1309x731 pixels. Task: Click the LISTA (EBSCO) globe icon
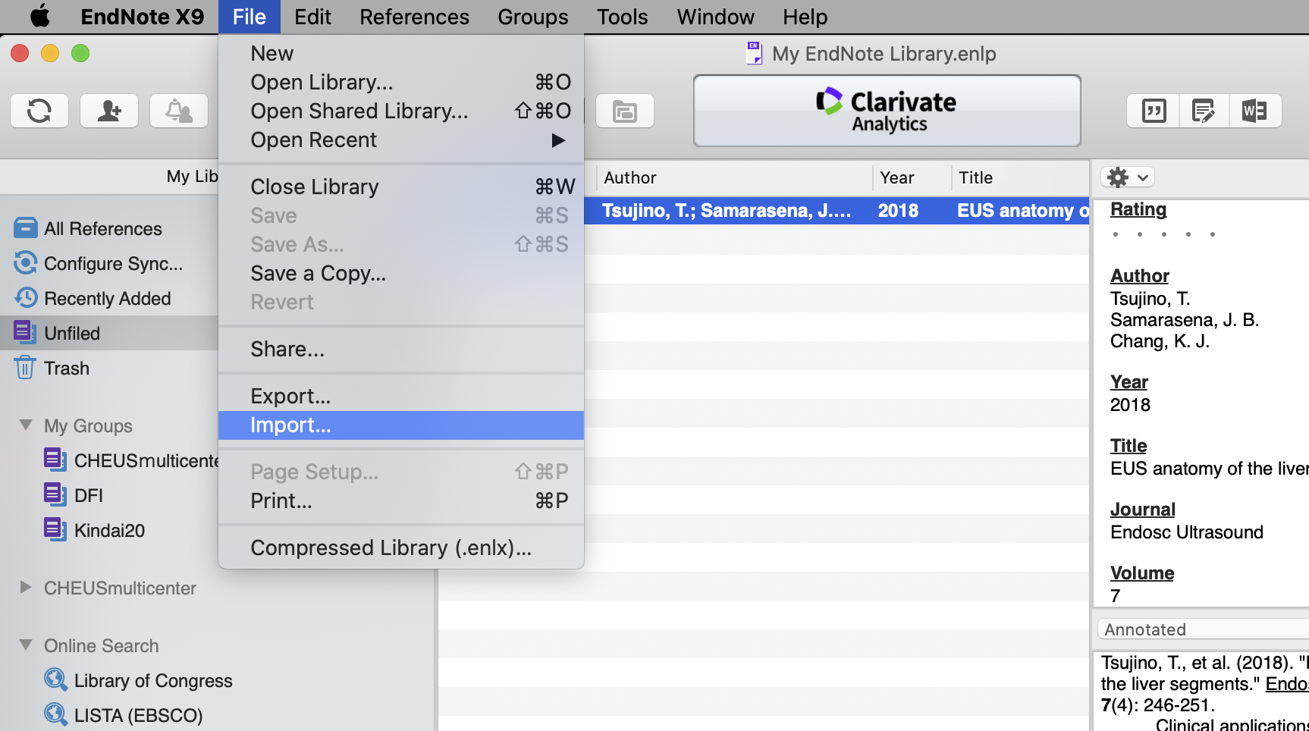(55, 714)
